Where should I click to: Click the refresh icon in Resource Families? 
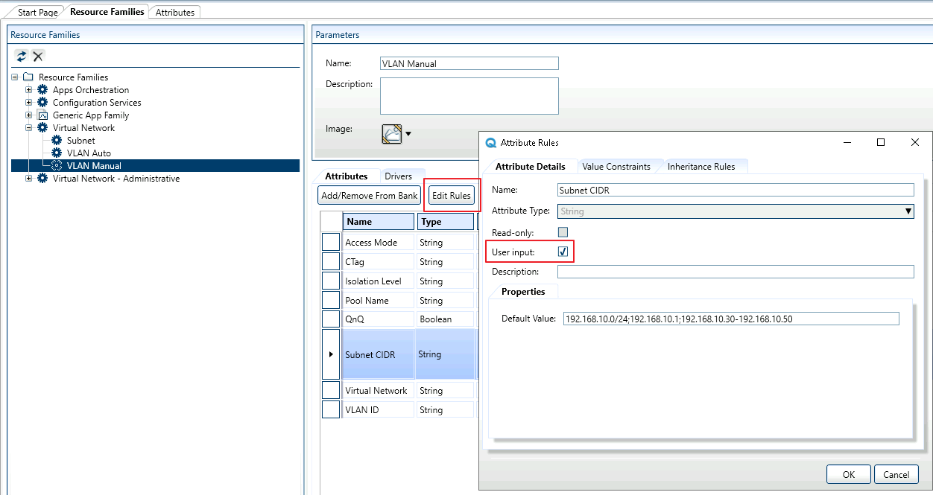pos(22,57)
